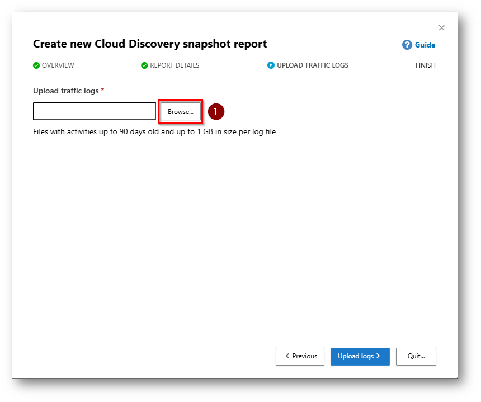Click the blue play icon for Upload Traffic Logs

[271, 65]
